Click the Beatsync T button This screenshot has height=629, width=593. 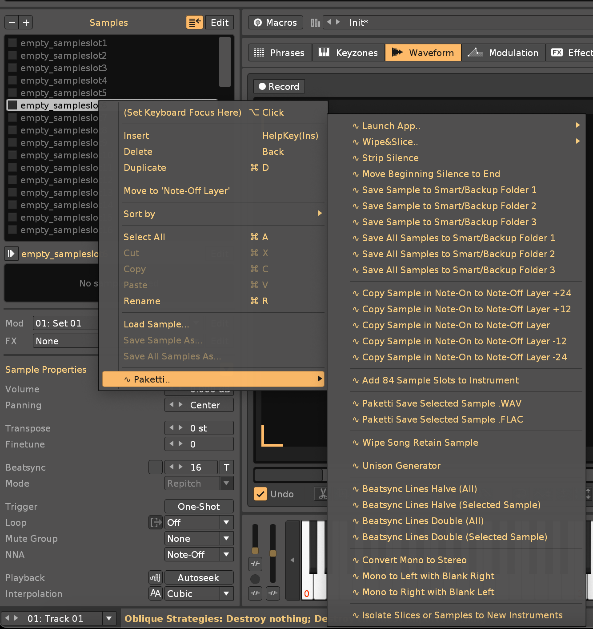click(x=227, y=468)
